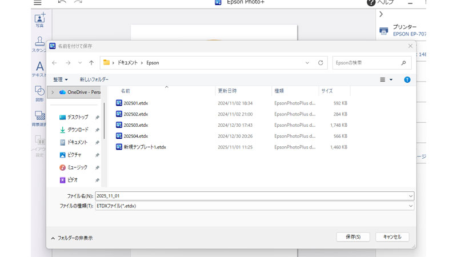This screenshot has height=257, width=457.
Task: Click the Background (背景) tool icon
Action: tap(39, 116)
